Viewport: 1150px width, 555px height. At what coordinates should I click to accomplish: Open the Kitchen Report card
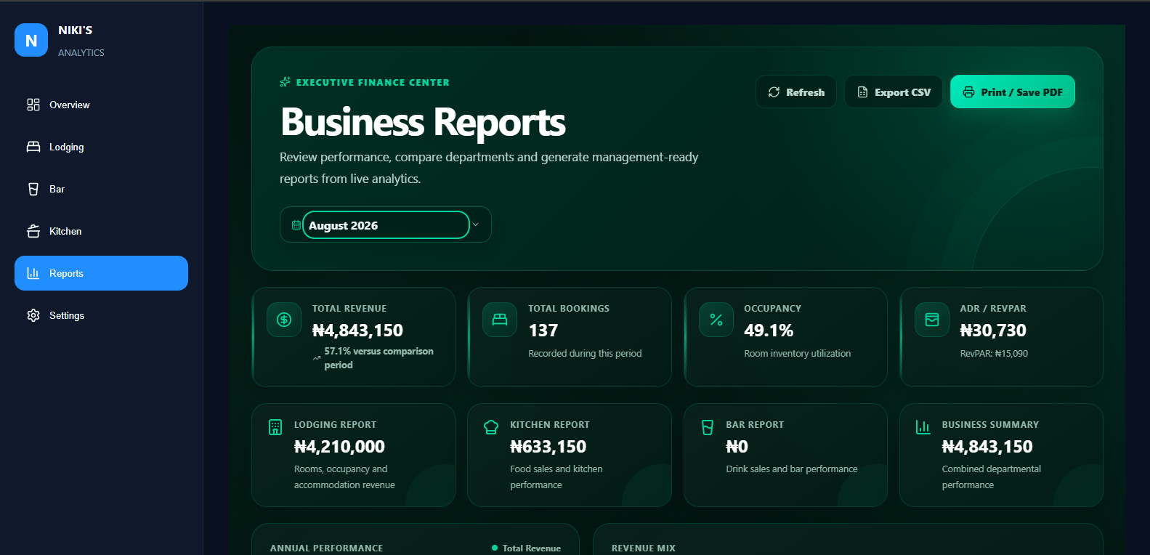coord(570,455)
